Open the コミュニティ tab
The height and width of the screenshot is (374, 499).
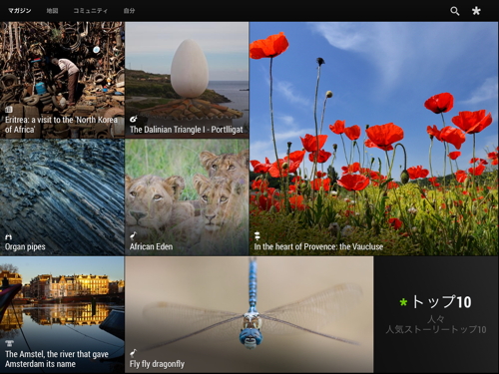[x=91, y=11]
